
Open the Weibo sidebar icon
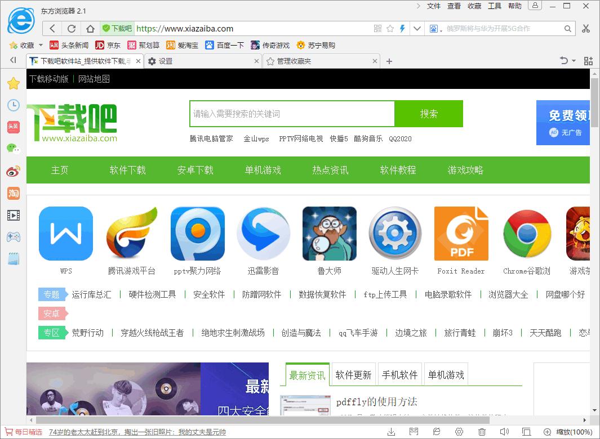point(14,171)
